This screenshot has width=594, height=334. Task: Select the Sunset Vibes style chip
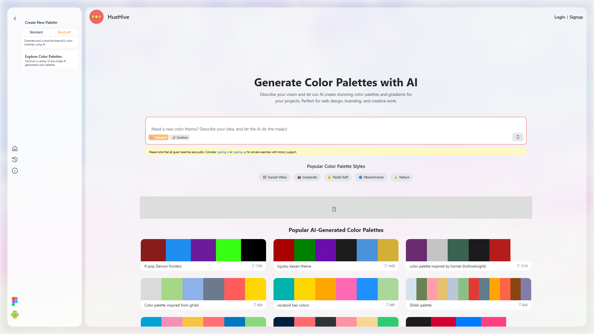[x=275, y=177]
